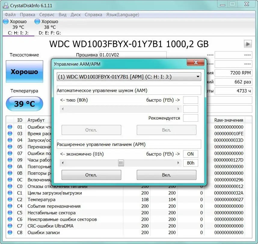258x244 pixels.
Task: Click status dot for attribute C0
Action: pyautogui.click(x=10, y=186)
